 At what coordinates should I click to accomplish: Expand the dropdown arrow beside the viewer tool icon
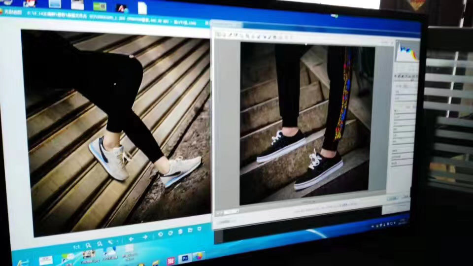117,242
